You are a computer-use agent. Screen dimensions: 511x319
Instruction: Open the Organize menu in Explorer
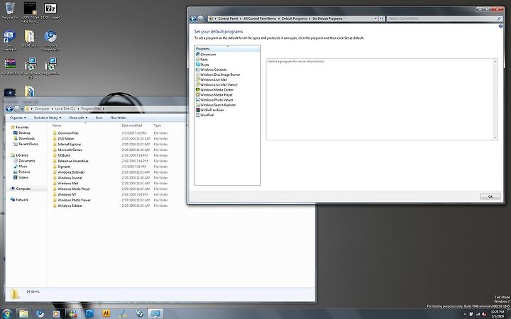pos(18,118)
